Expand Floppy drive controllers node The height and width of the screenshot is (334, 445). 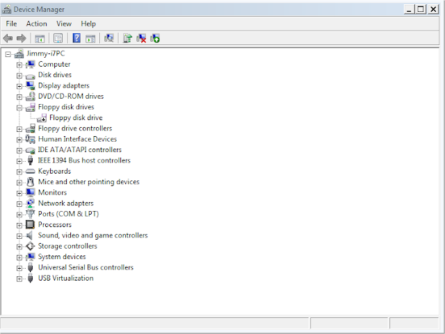click(x=19, y=129)
